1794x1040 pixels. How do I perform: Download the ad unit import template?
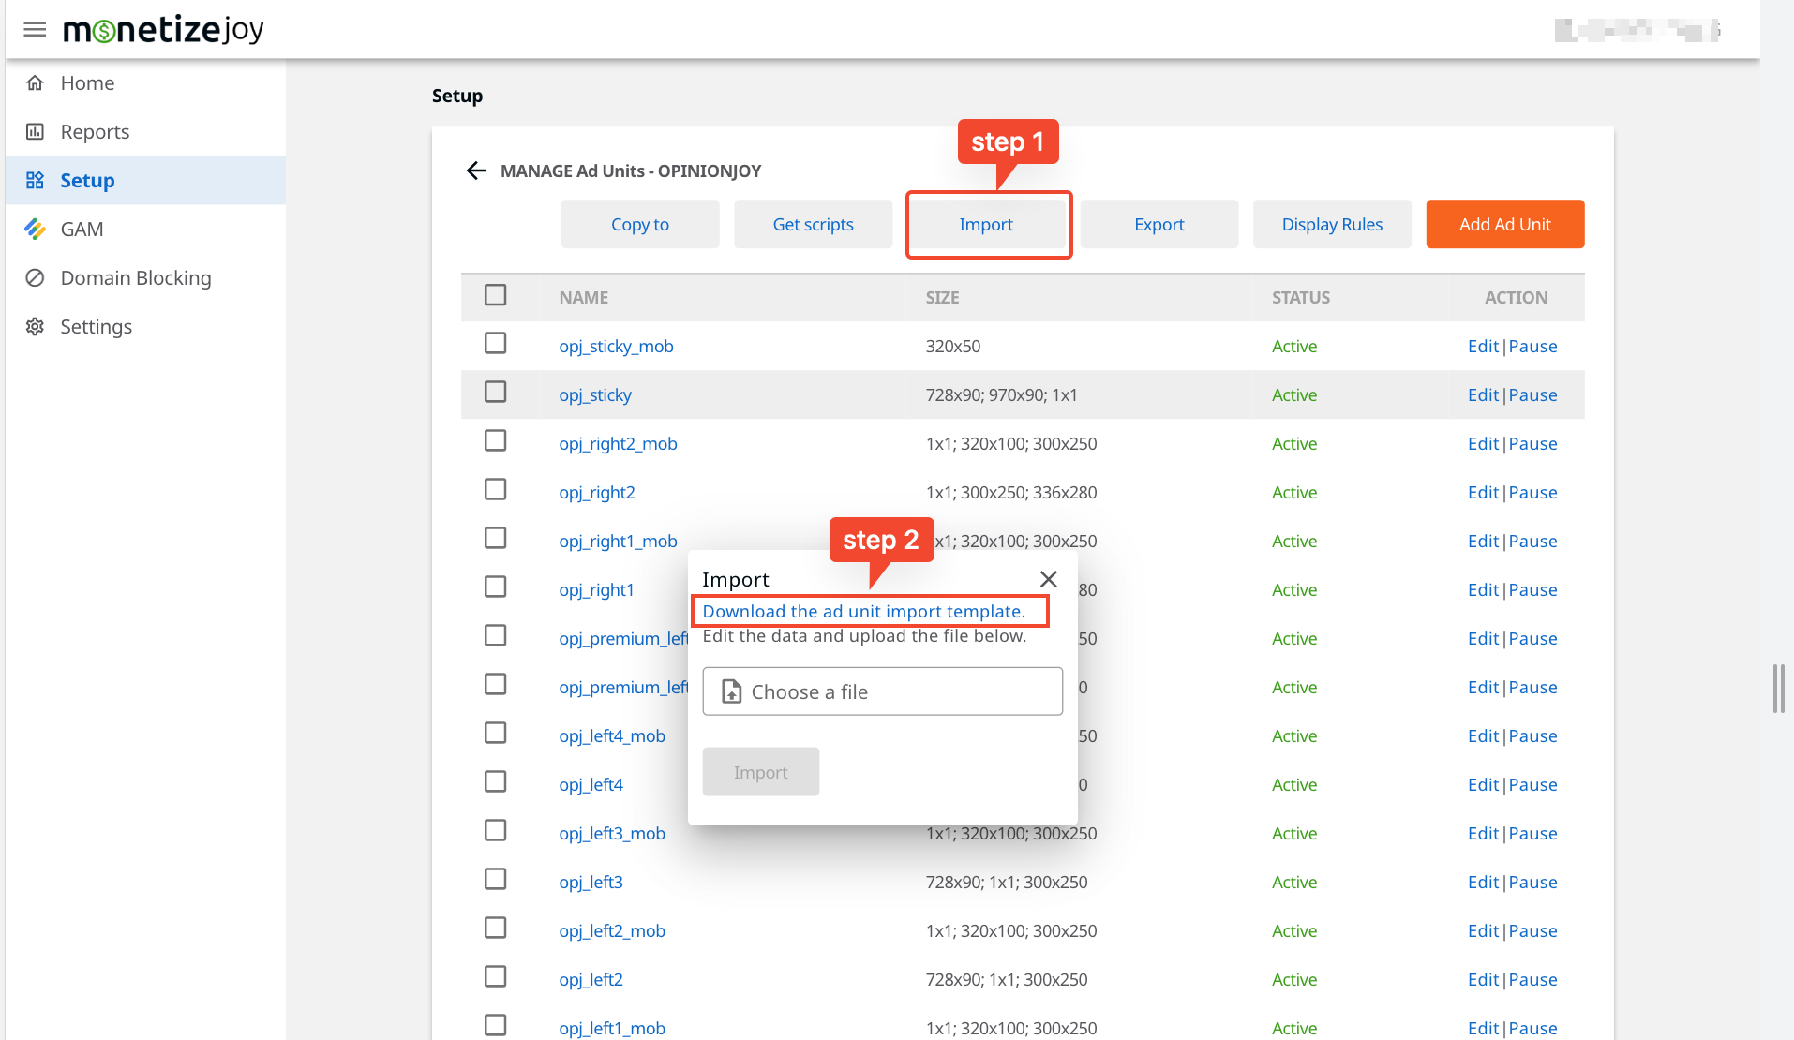(863, 612)
